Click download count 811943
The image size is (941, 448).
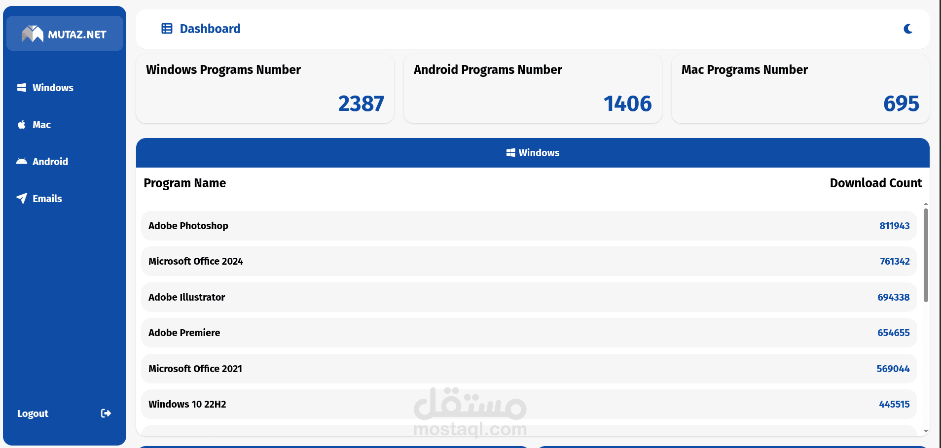pos(895,226)
